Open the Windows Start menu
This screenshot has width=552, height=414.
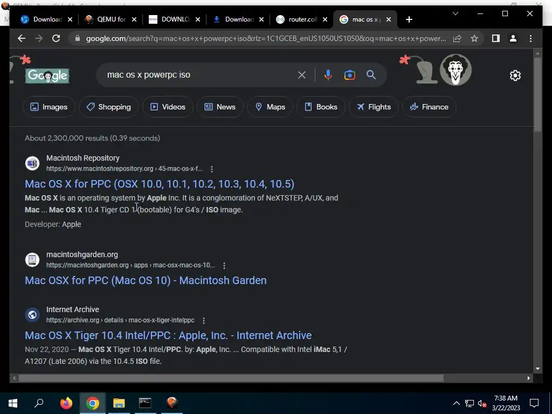click(13, 403)
